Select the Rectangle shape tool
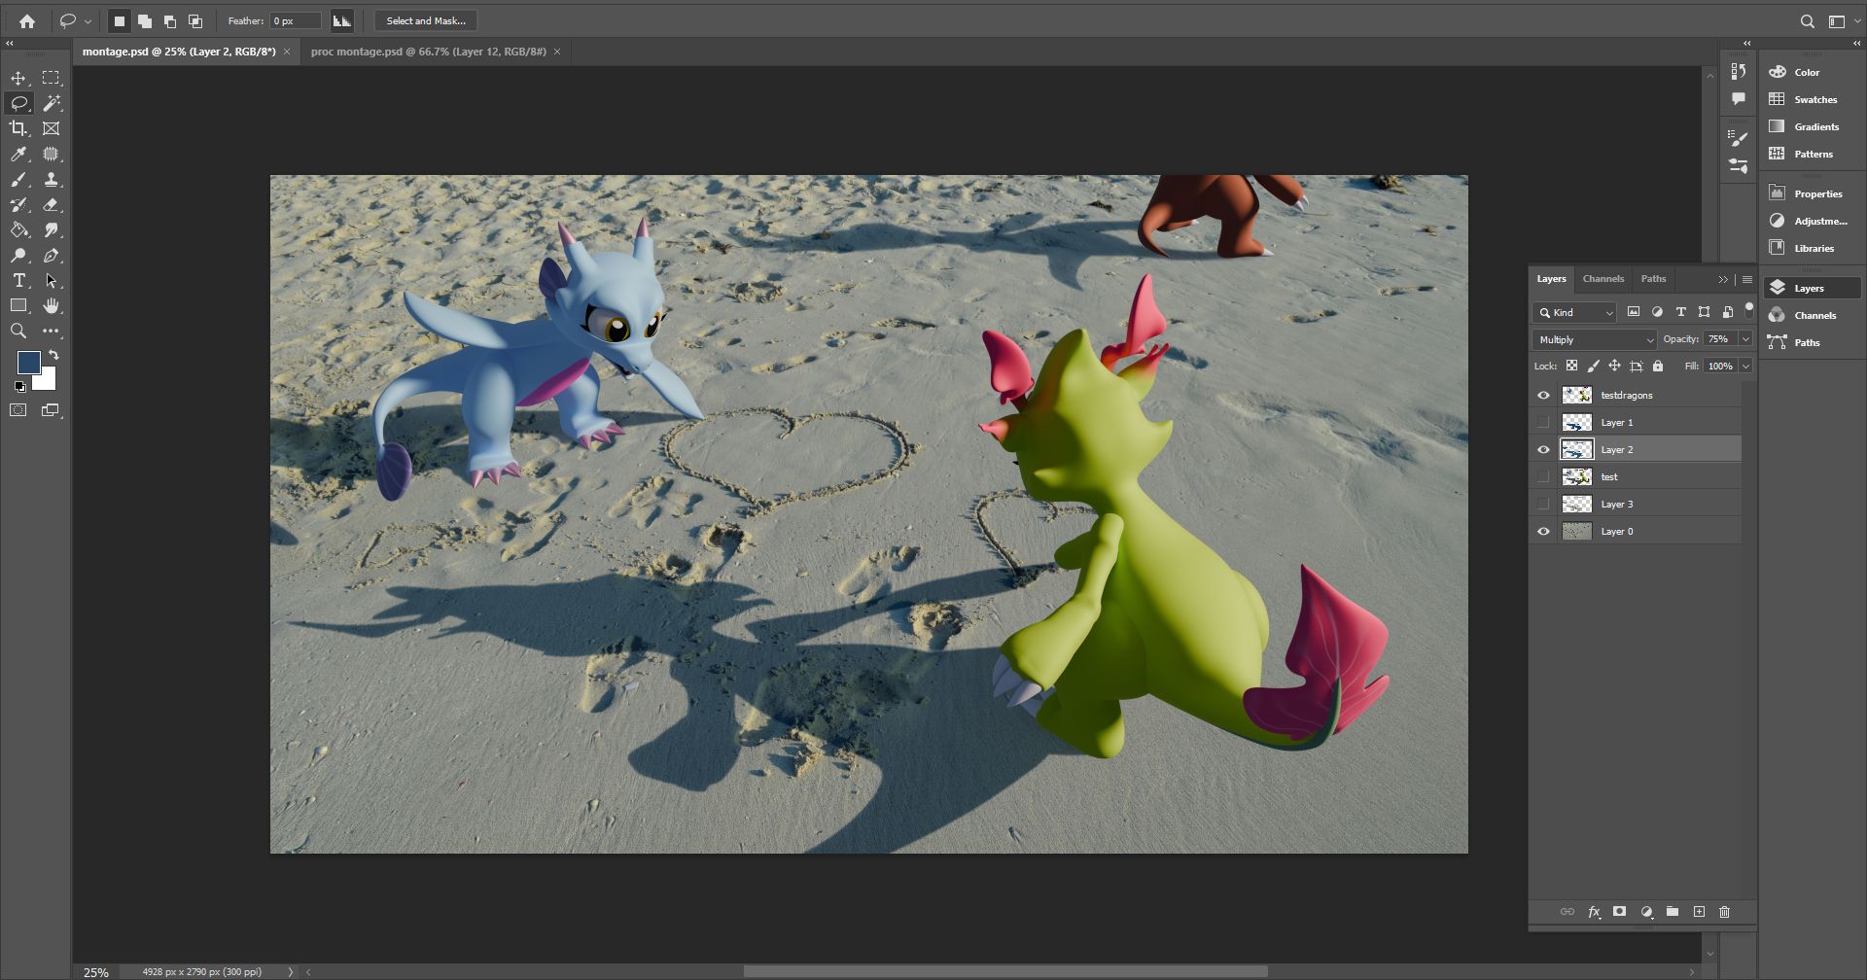The image size is (1867, 980). point(18,306)
